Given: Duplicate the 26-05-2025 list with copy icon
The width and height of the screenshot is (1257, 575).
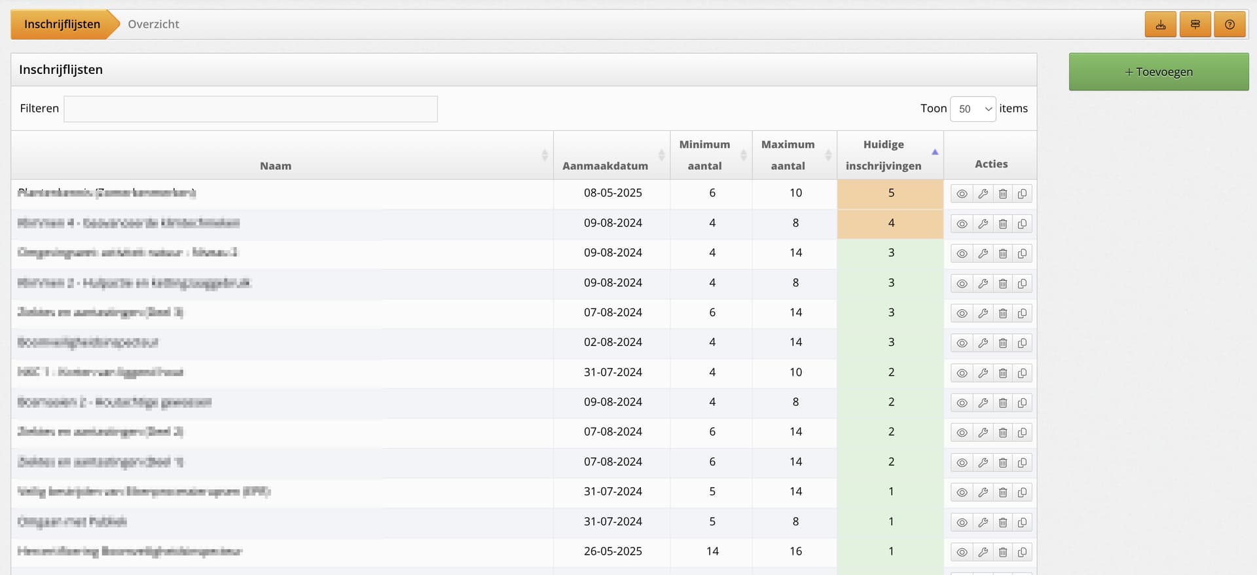Looking at the screenshot, I should [x=1022, y=552].
